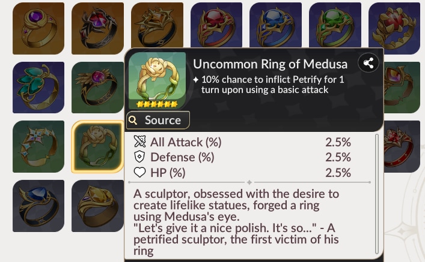Select the green gem ring in top row
425x262 pixels.
[335, 28]
